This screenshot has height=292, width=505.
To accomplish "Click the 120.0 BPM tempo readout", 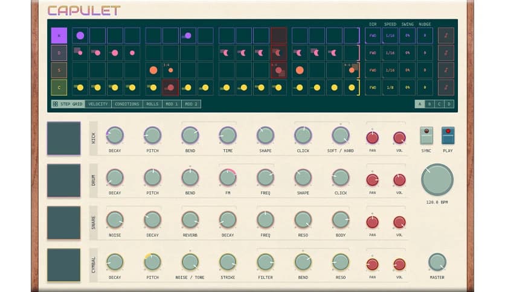I will coord(437,202).
